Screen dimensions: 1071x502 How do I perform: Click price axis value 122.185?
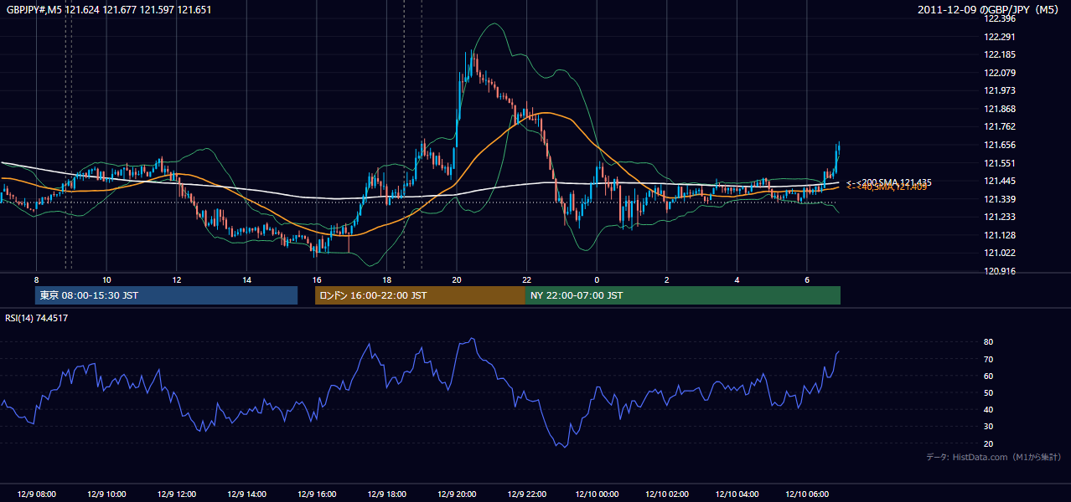click(x=1001, y=54)
